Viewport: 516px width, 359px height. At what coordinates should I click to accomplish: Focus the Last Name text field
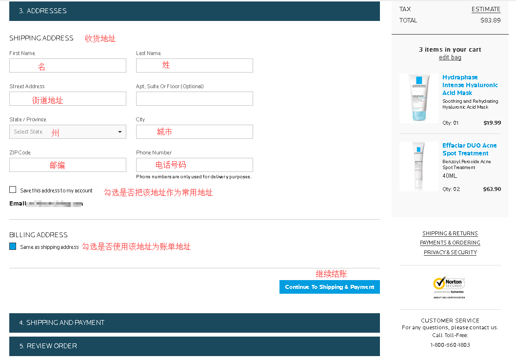[194, 66]
